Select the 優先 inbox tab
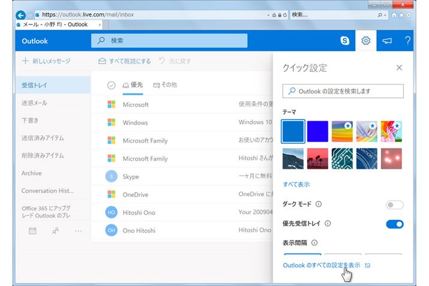 (x=133, y=85)
